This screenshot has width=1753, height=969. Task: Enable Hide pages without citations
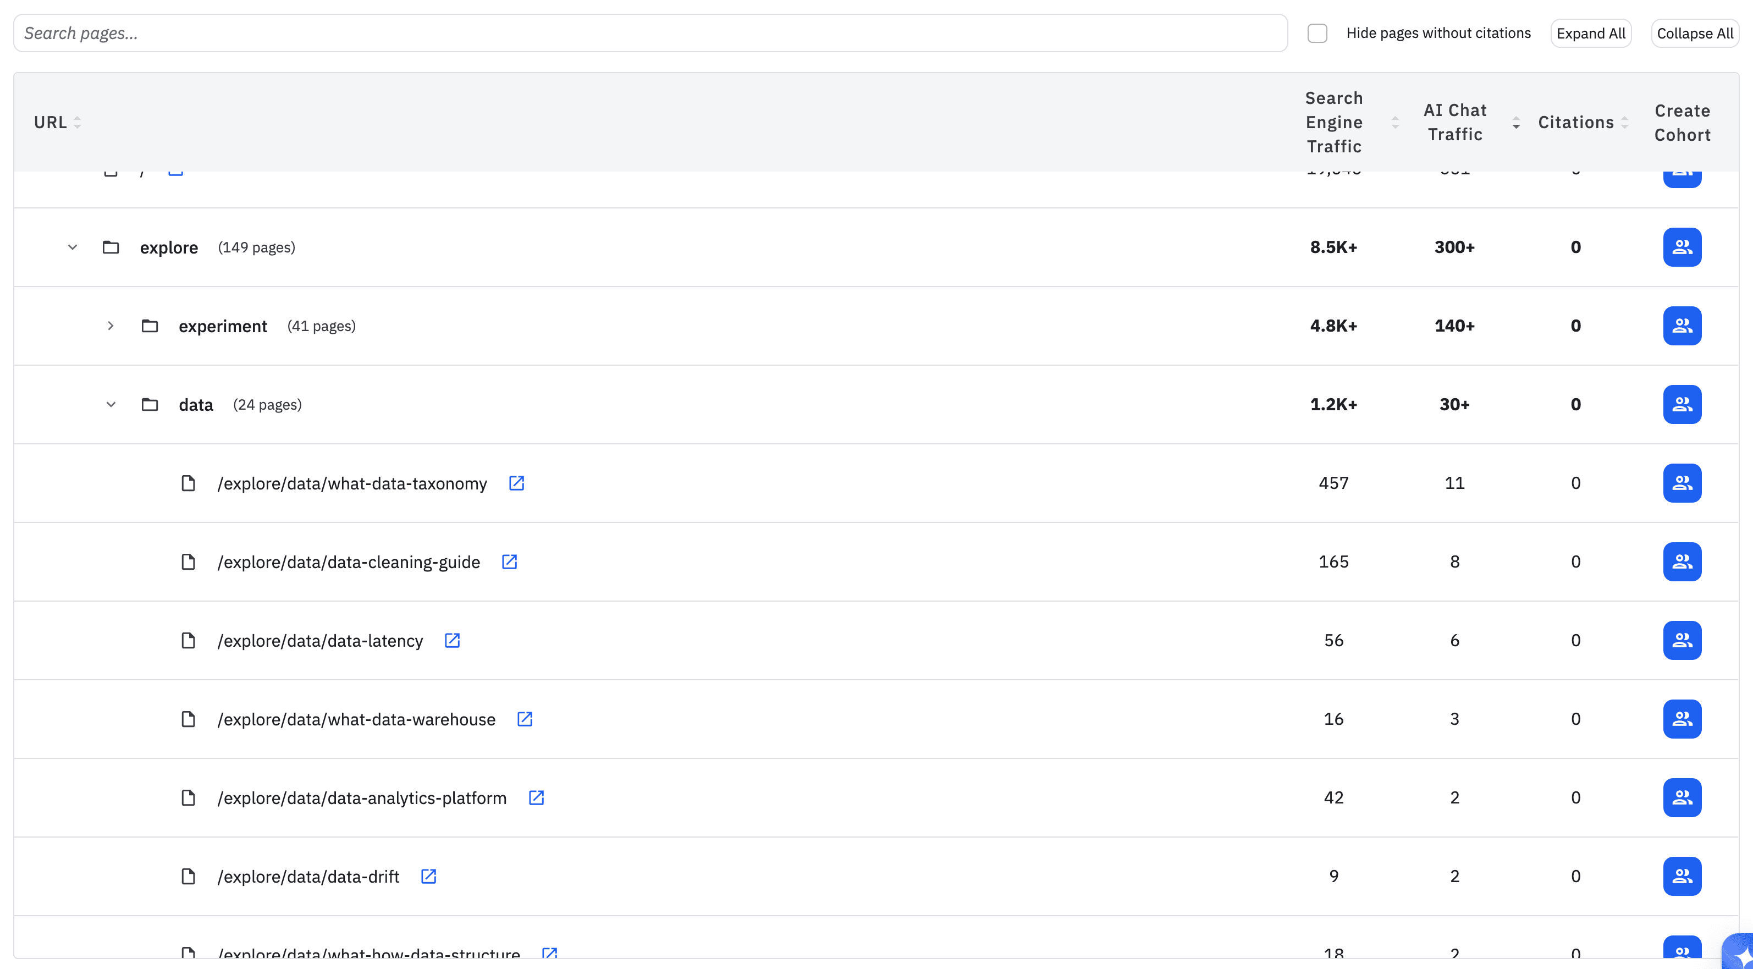click(1317, 32)
